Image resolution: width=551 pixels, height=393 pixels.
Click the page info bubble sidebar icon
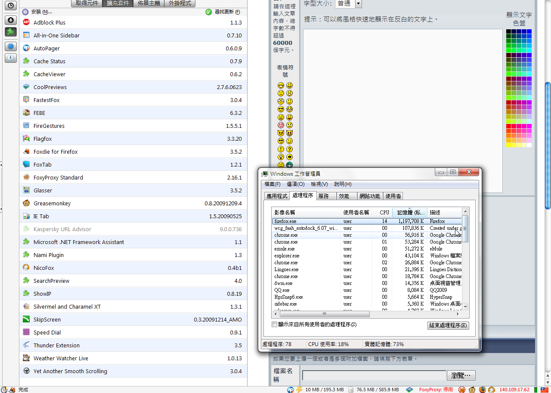11,58
